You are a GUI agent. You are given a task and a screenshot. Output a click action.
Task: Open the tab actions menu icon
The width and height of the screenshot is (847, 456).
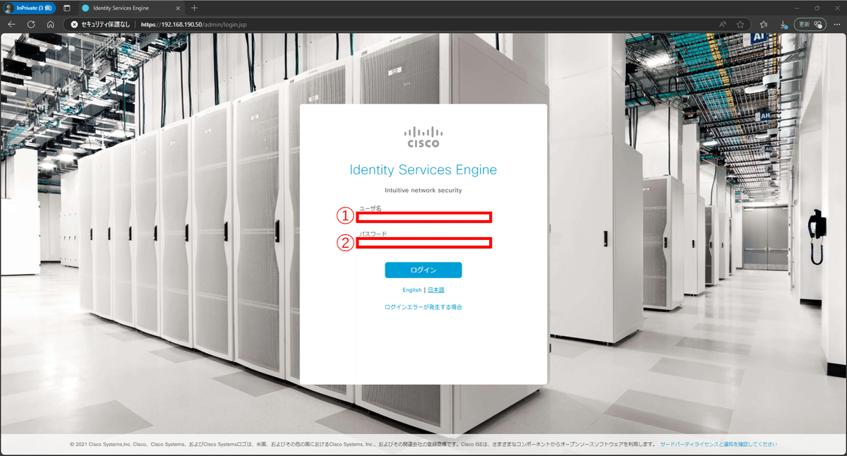click(x=67, y=8)
